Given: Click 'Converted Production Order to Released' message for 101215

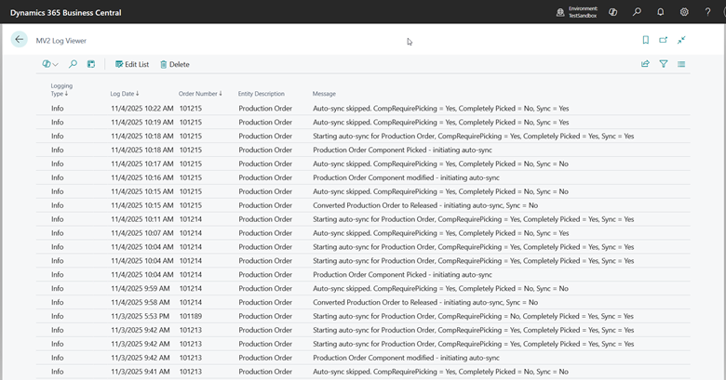Looking at the screenshot, I should coord(425,205).
